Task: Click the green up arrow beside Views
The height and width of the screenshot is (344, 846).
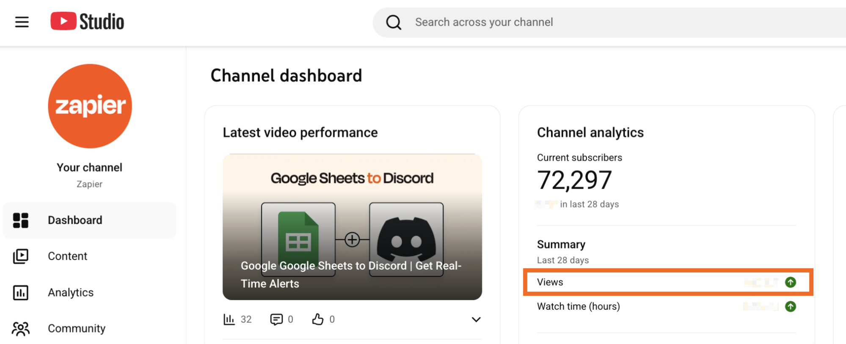Action: [791, 282]
